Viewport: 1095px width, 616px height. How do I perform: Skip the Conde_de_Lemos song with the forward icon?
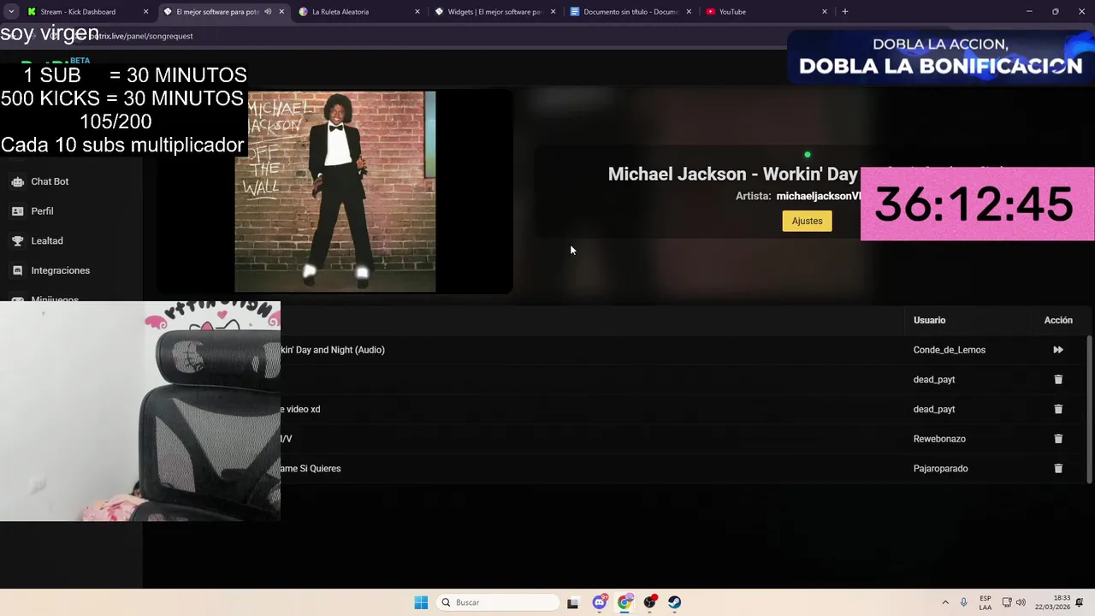tap(1058, 350)
